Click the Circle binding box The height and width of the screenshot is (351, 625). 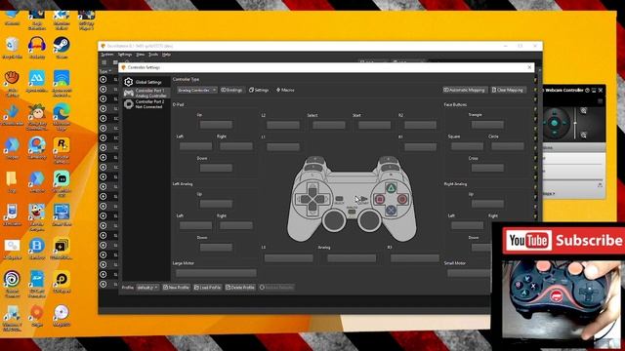508,146
